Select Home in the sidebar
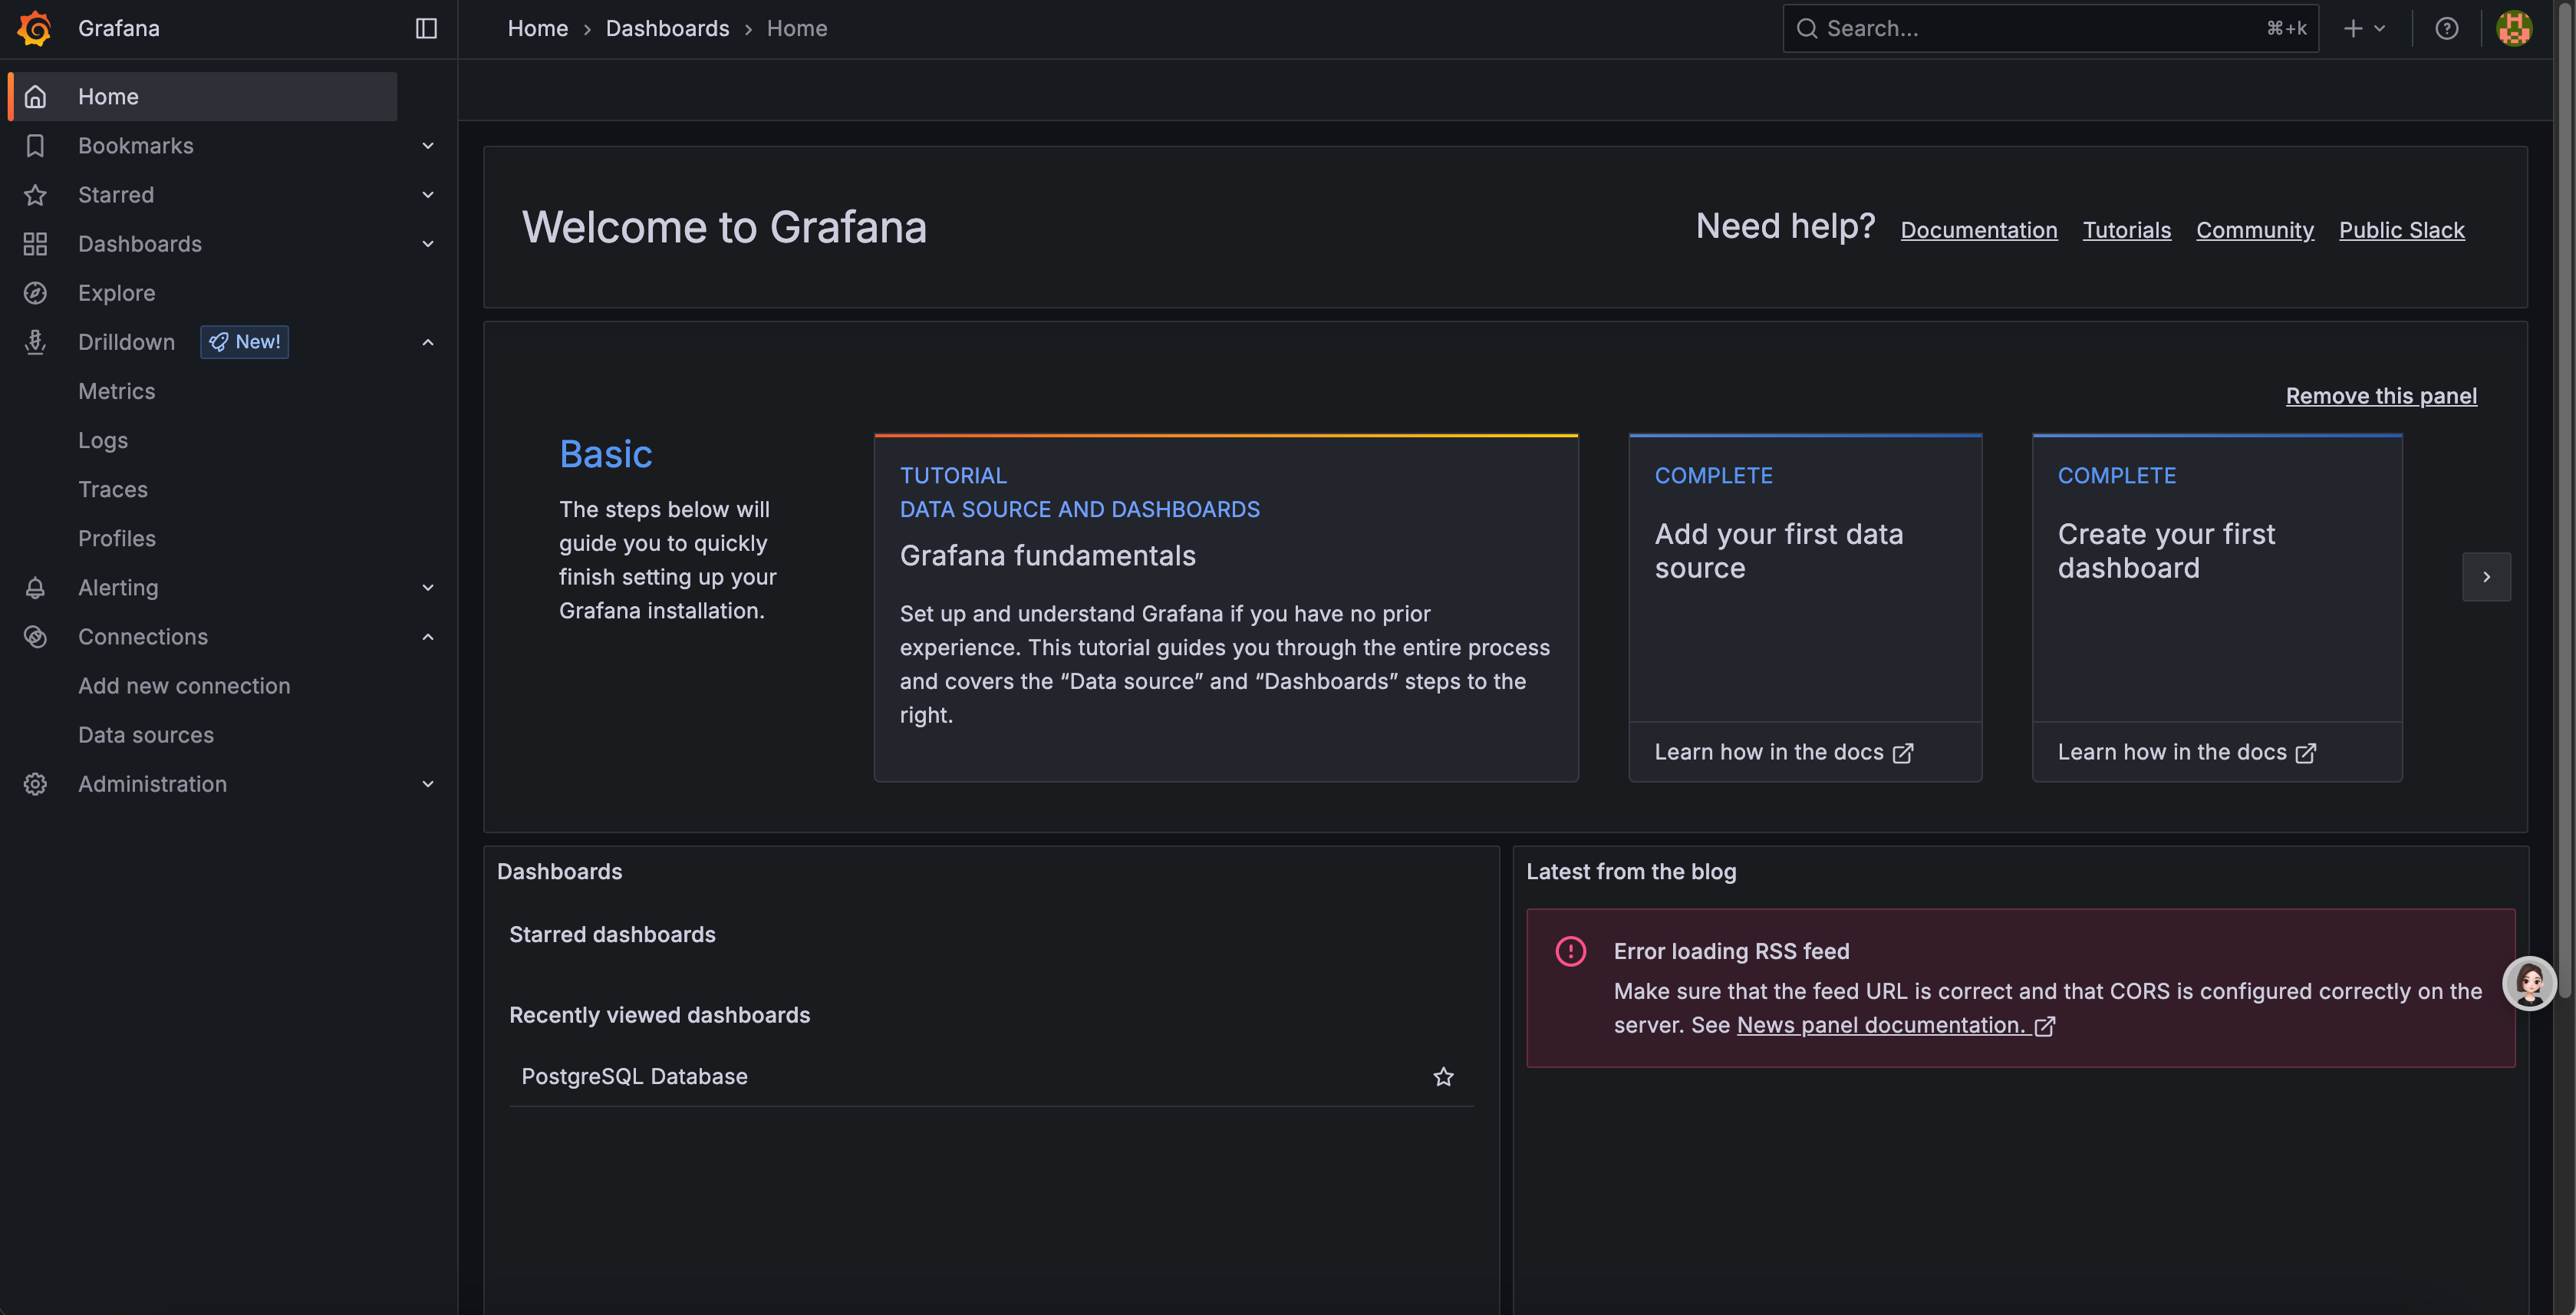Screen dimensions: 2576x1315 pos(202,97)
